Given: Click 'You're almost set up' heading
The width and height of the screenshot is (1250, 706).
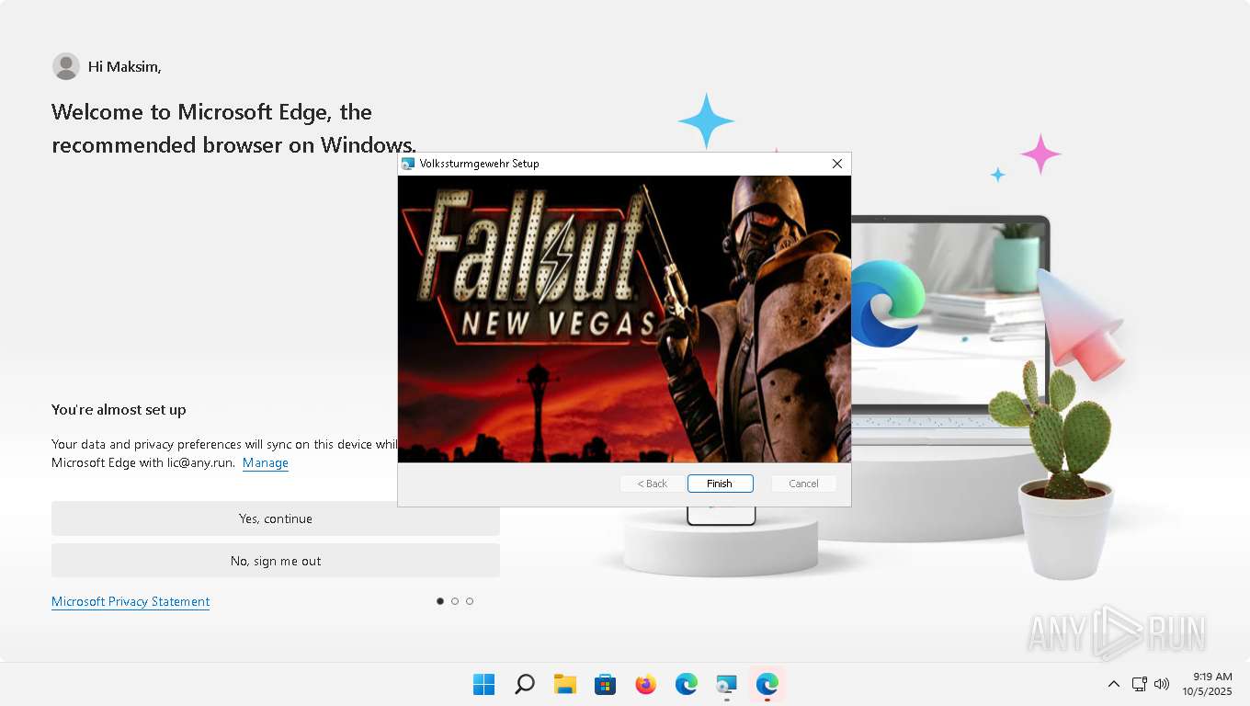Looking at the screenshot, I should [119, 410].
